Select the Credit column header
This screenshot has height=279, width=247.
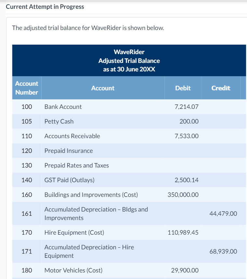click(x=221, y=88)
